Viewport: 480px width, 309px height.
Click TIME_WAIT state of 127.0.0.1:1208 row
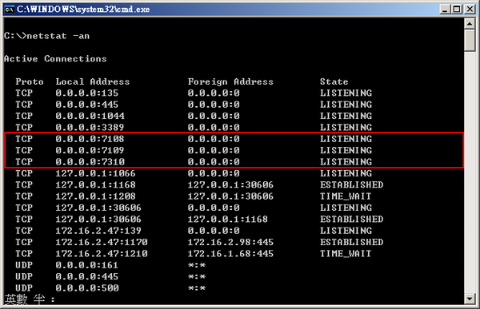[346, 196]
